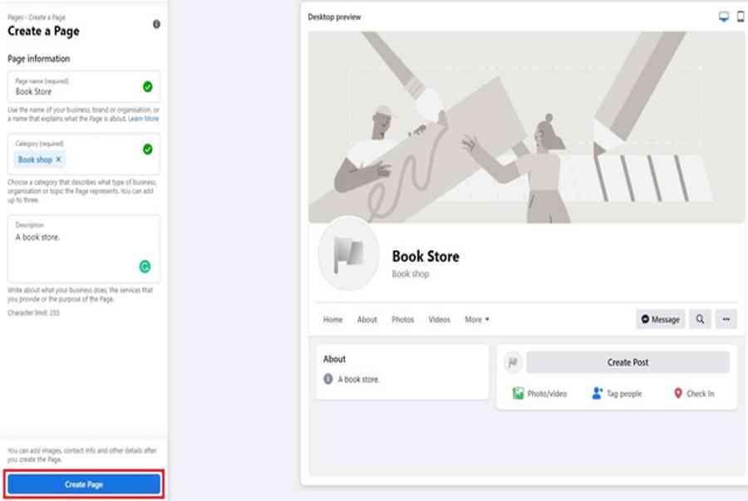This screenshot has height=501, width=748.
Task: Open the About tab in preview
Action: 367,319
